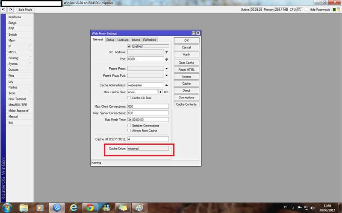
Task: Click the network icon in the system tray
Action: 306,208
